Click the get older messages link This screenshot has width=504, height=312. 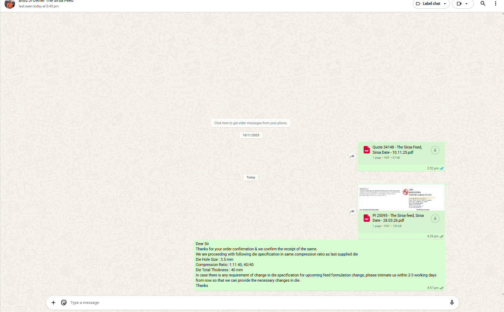tap(251, 123)
